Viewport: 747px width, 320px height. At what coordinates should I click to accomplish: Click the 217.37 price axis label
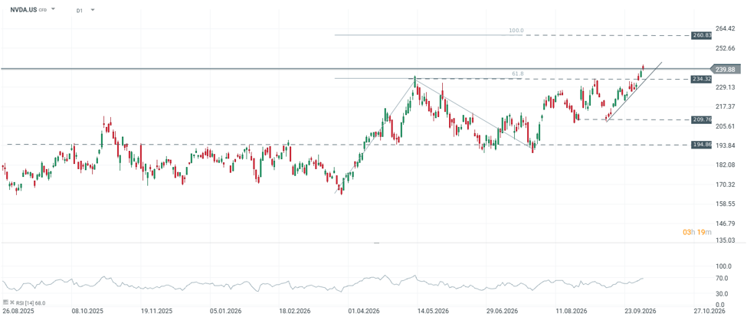pyautogui.click(x=726, y=106)
